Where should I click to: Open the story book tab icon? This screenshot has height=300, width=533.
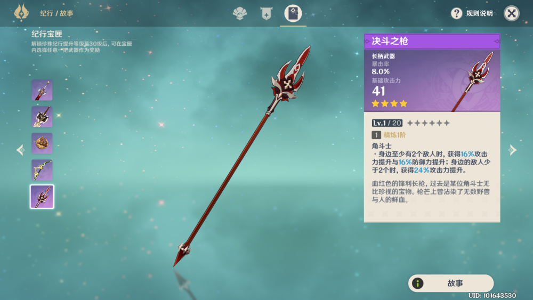point(293,14)
